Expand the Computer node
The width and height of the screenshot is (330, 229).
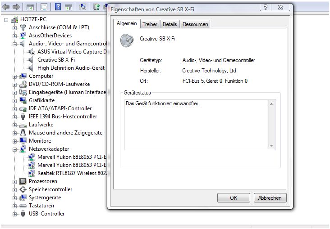[x=14, y=76]
